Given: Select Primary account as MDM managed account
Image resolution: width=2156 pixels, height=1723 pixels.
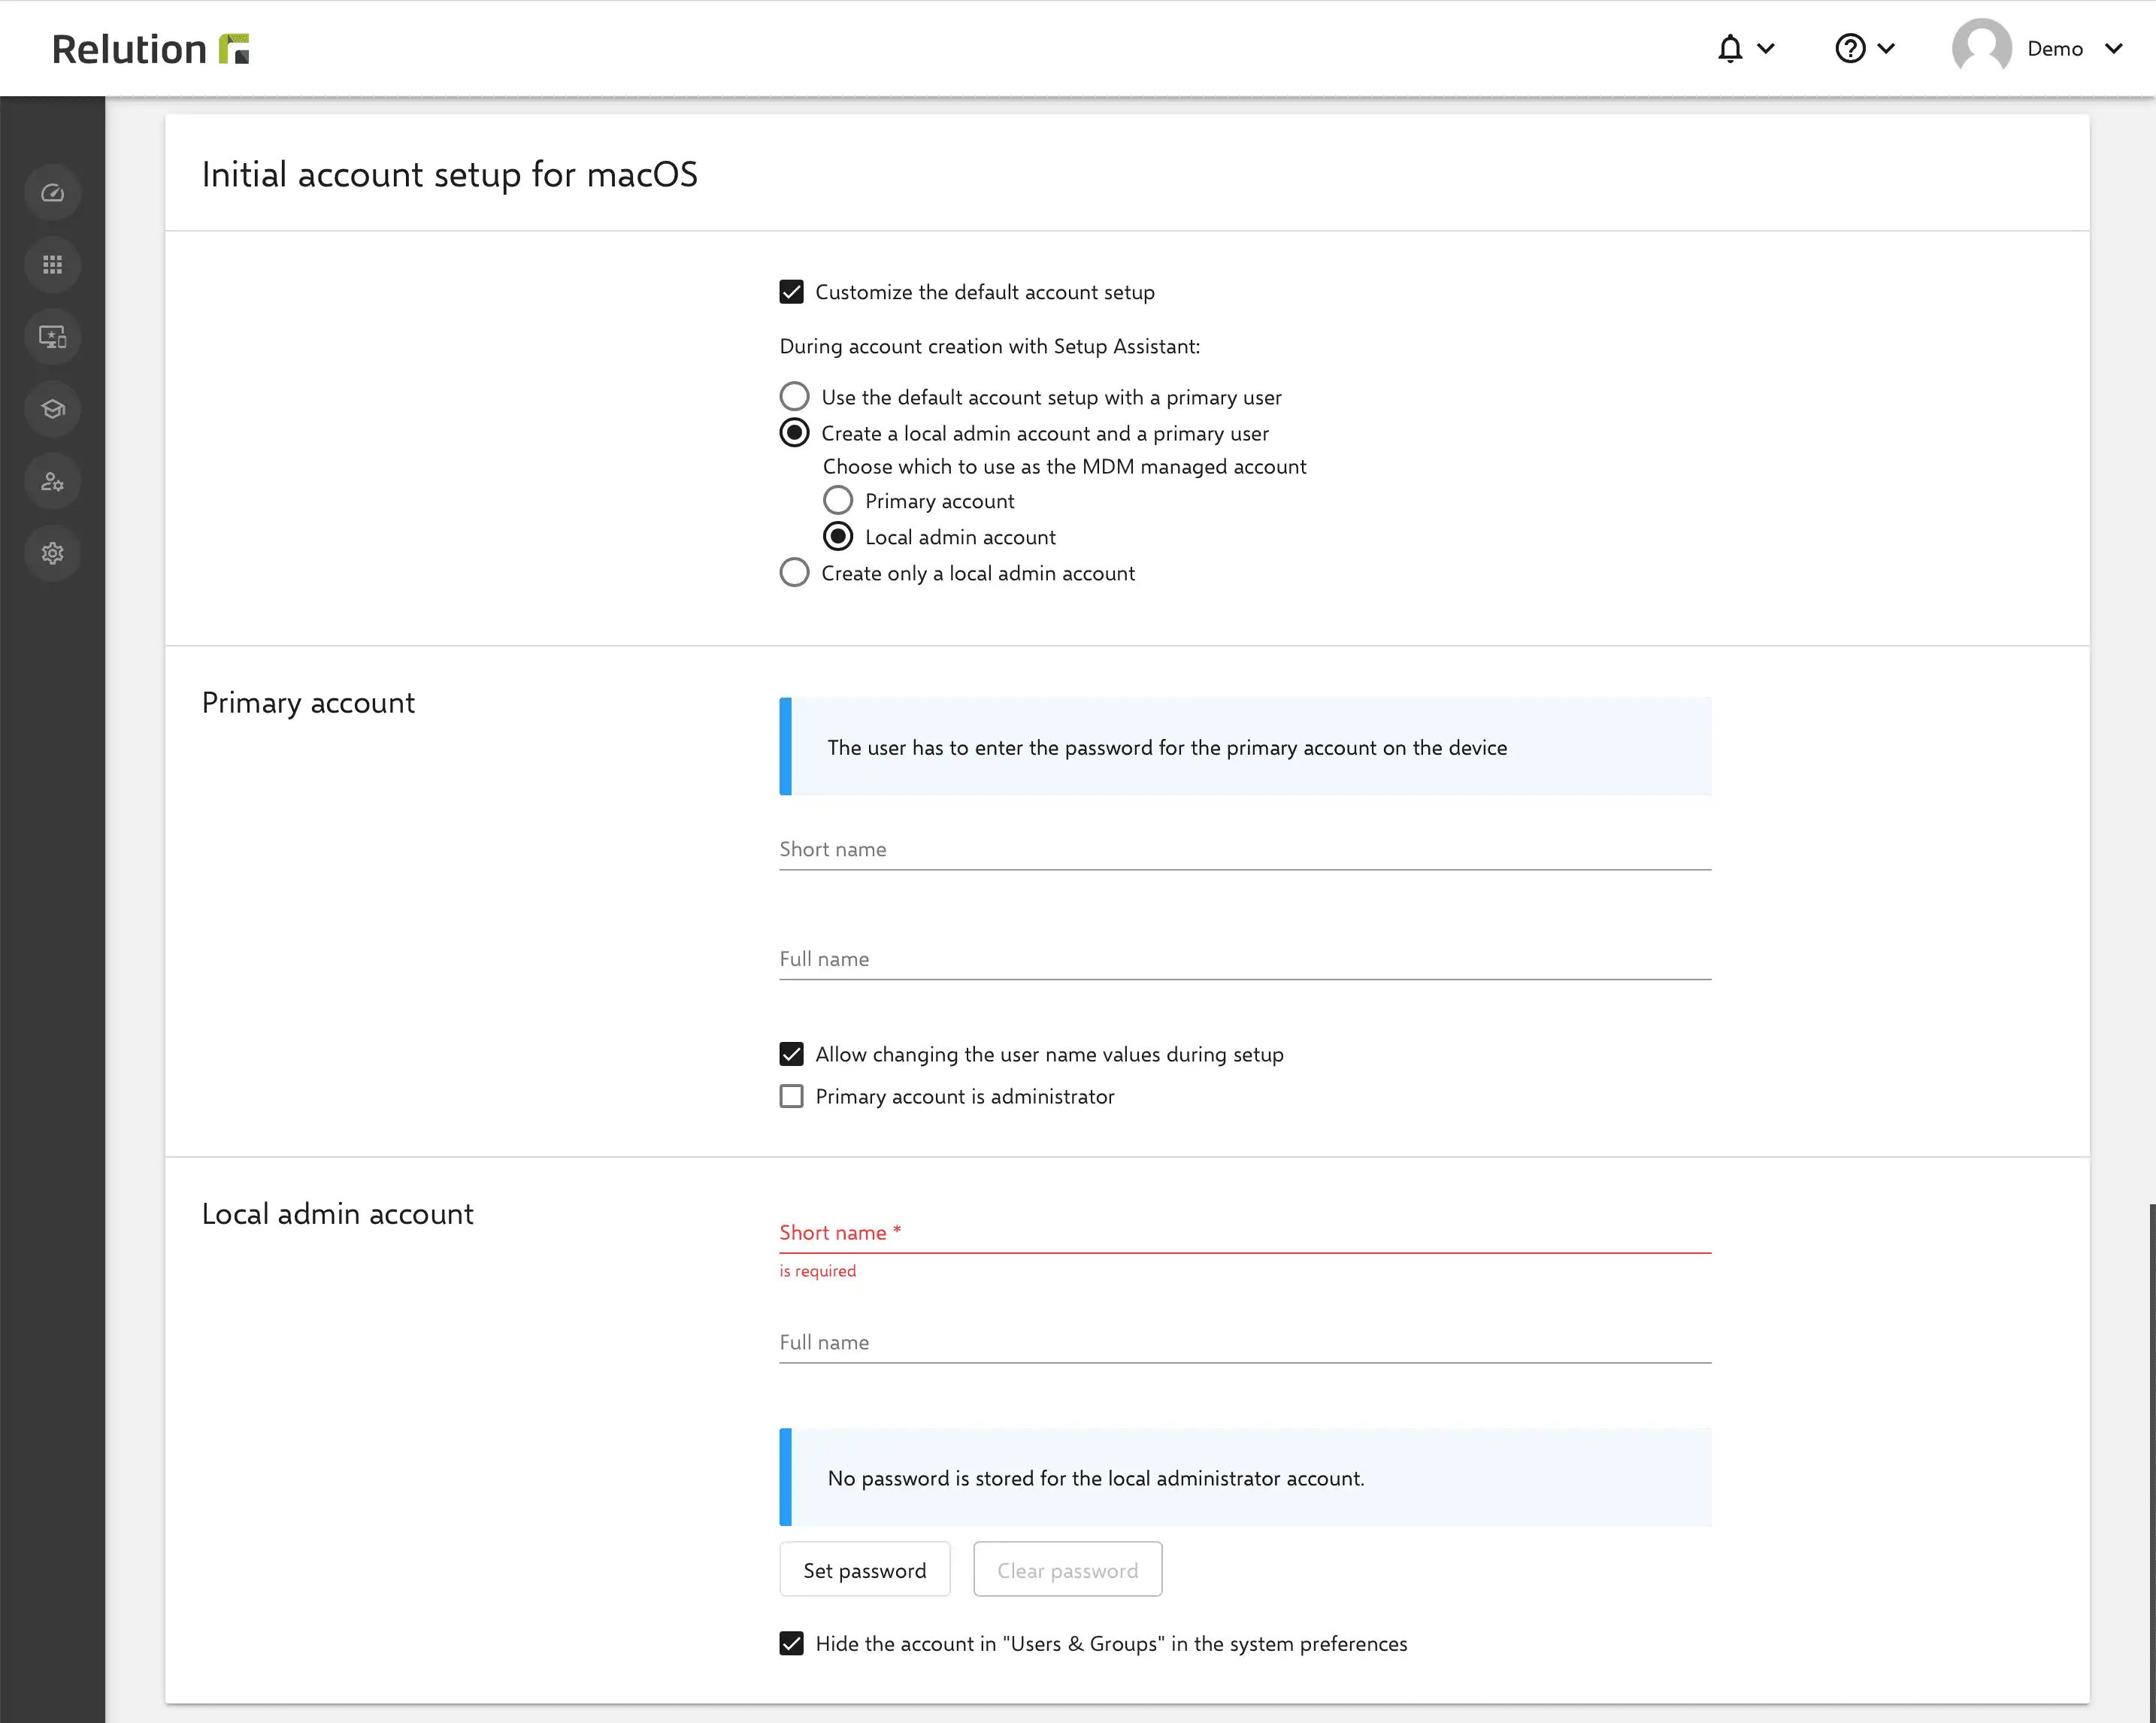Looking at the screenshot, I should tap(838, 500).
